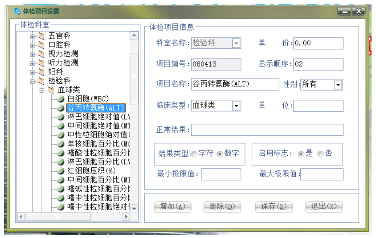Click the check icon beside 嗜酸性粒细胞百分比
Image resolution: width=376 pixels, height=238 pixels.
coord(61,153)
